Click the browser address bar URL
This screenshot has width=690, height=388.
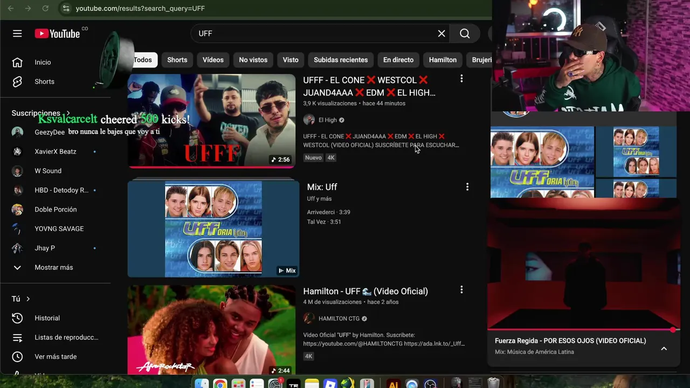(x=140, y=9)
